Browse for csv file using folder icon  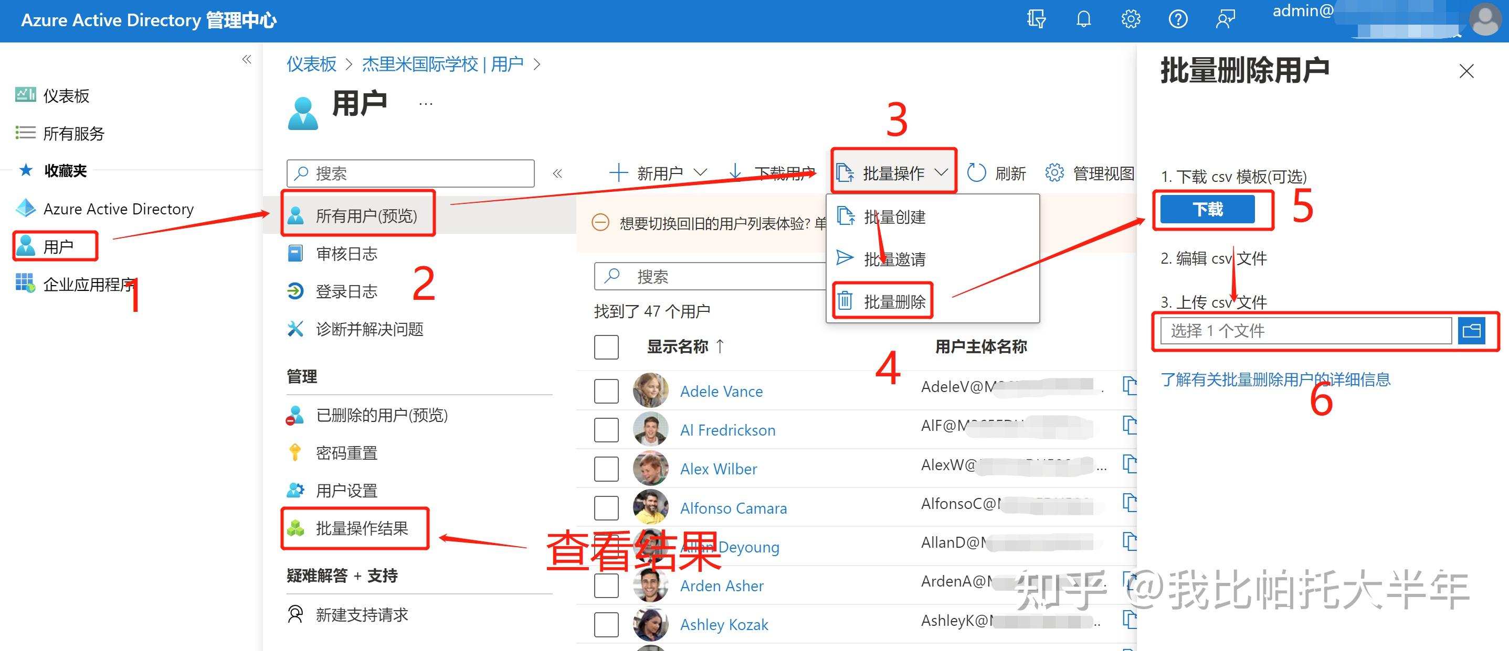click(1472, 331)
